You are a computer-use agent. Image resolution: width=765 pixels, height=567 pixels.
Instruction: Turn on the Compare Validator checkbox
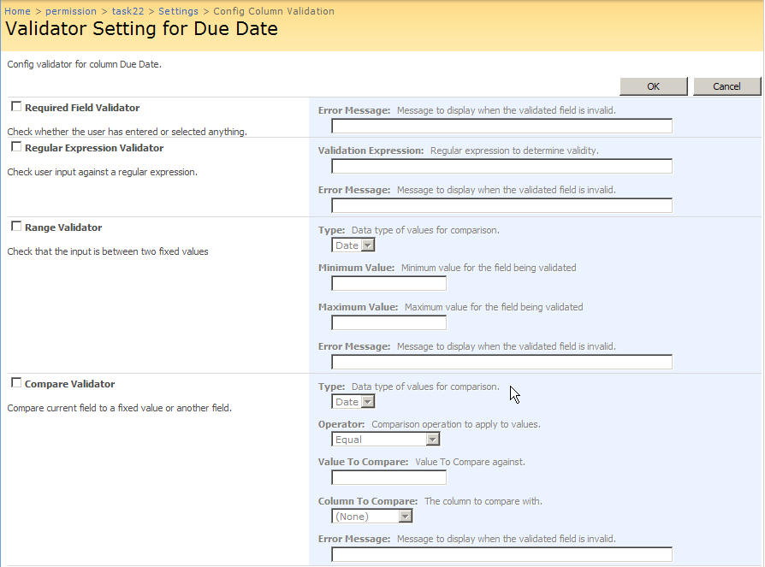tap(16, 383)
